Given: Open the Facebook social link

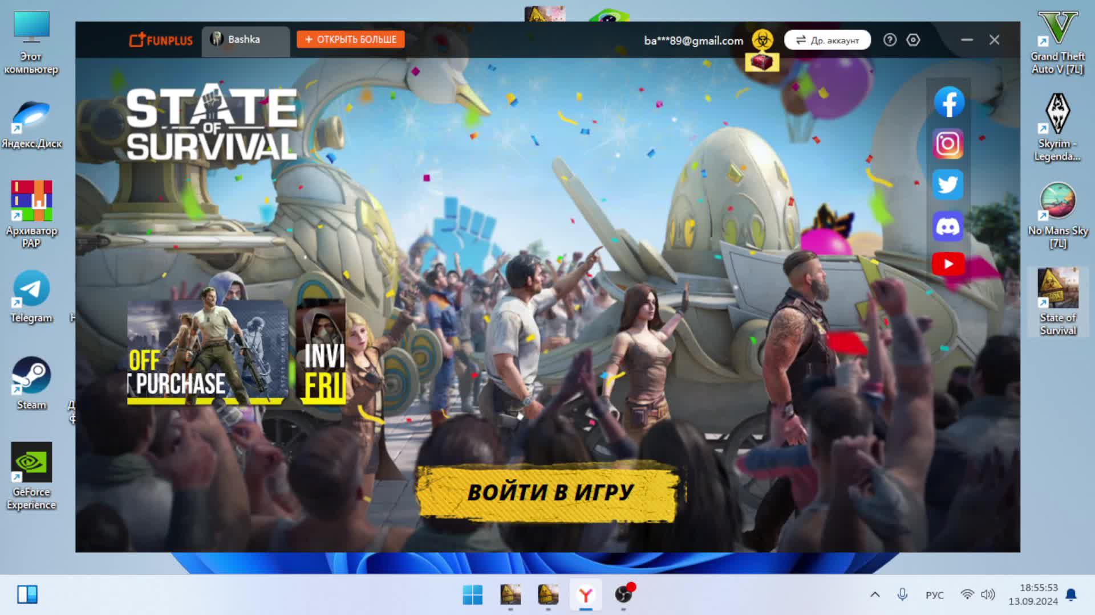Looking at the screenshot, I should [948, 102].
